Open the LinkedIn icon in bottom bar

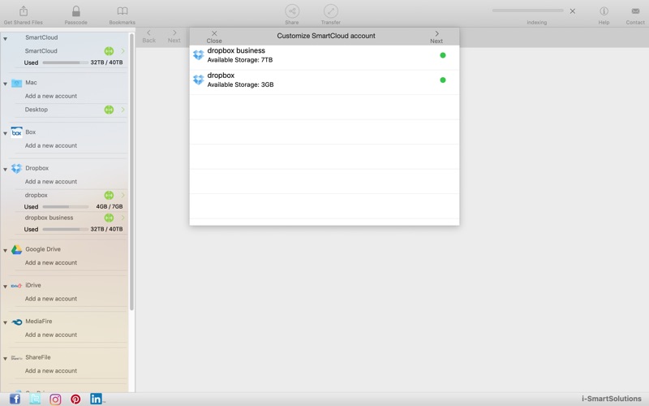(97, 399)
